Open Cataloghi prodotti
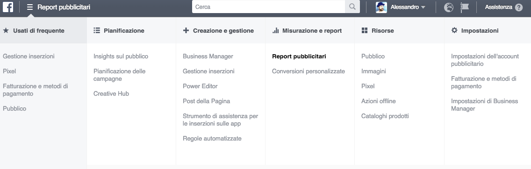 click(385, 116)
